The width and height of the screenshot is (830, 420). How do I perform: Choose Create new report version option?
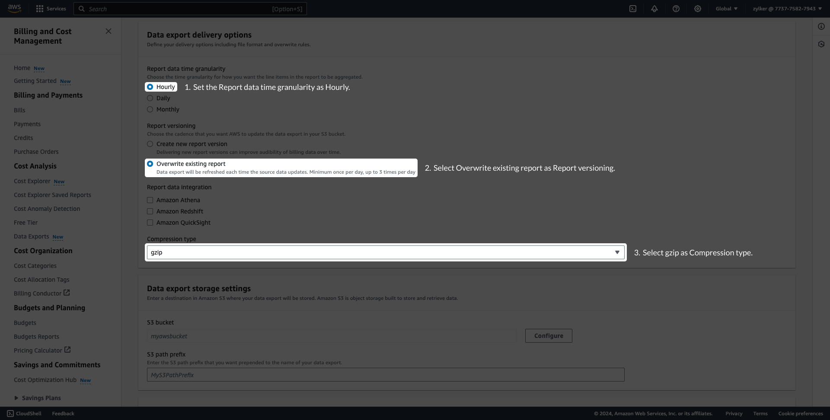[150, 144]
